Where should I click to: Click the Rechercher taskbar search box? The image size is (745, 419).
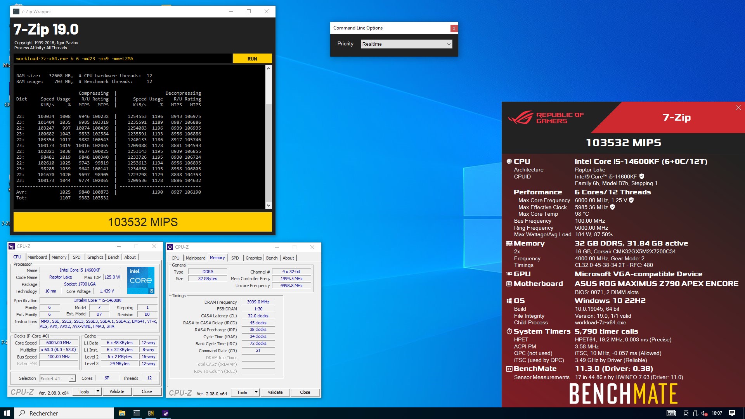pos(64,413)
